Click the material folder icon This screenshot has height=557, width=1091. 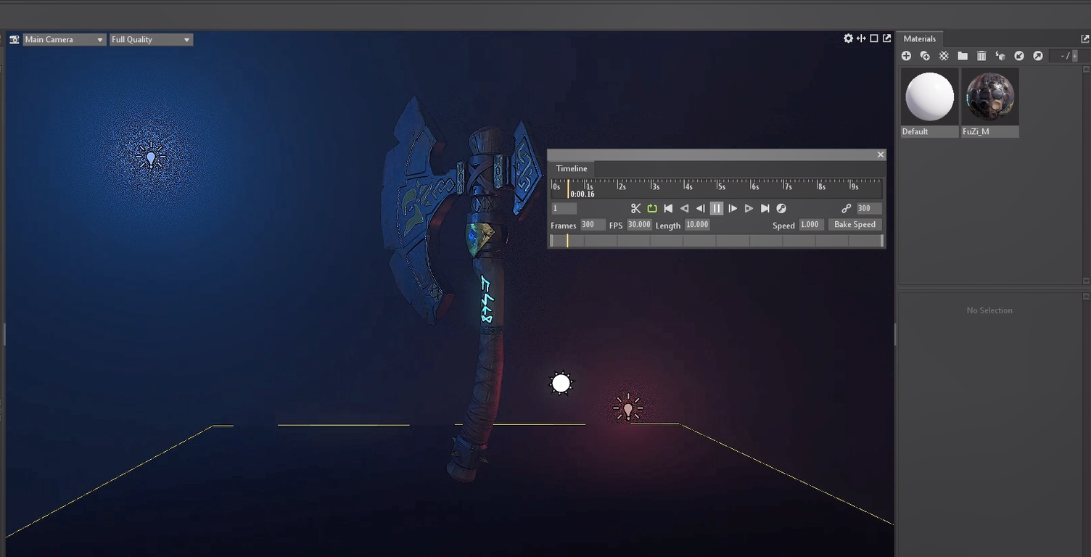coord(963,56)
